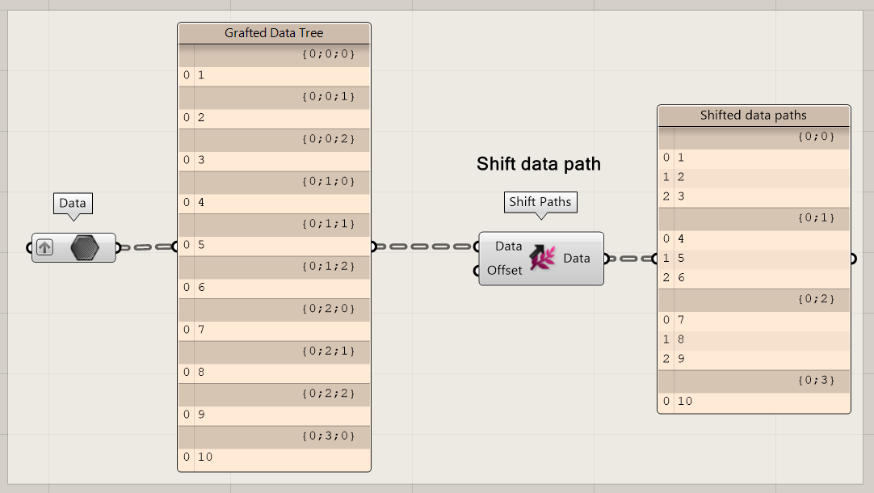
Task: Click the Shift data path annotation text
Action: point(538,164)
